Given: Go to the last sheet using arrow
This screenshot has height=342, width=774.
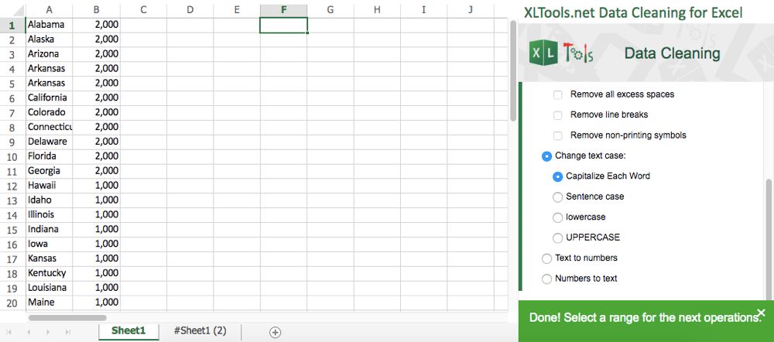Looking at the screenshot, I should coord(68,332).
